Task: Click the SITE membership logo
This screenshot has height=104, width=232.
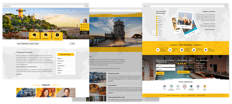Action: [x=185, y=86]
